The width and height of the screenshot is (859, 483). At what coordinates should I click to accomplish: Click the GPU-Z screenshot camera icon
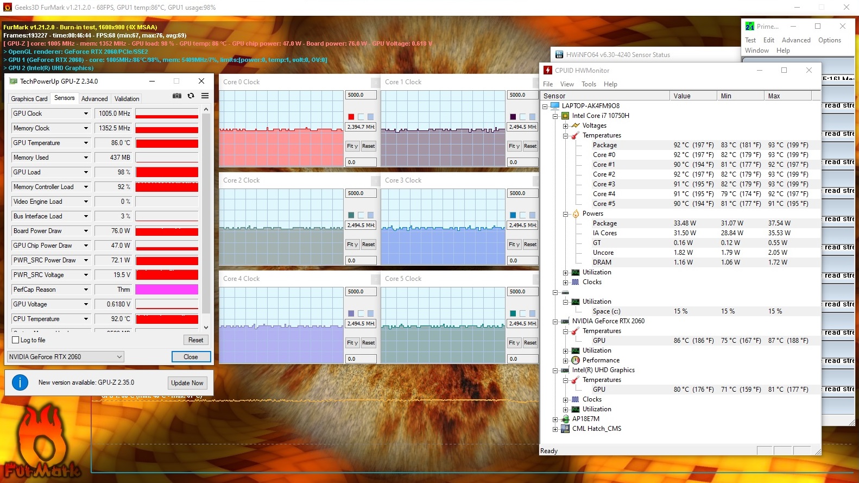[x=177, y=96]
